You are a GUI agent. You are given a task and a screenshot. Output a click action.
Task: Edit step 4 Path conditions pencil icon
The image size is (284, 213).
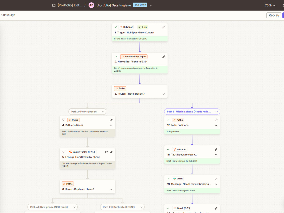111,120
